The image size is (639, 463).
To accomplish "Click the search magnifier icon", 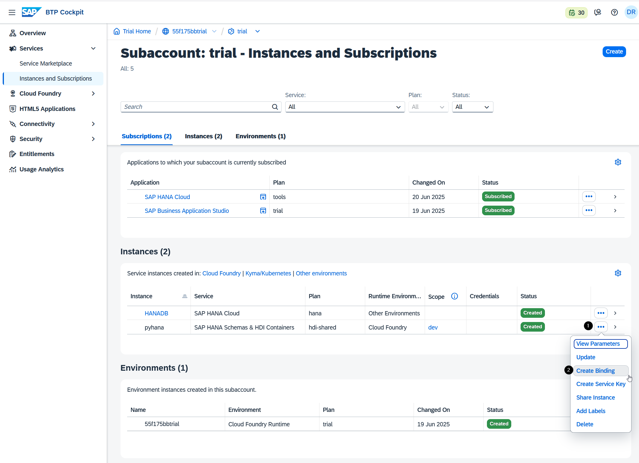I will [x=275, y=107].
